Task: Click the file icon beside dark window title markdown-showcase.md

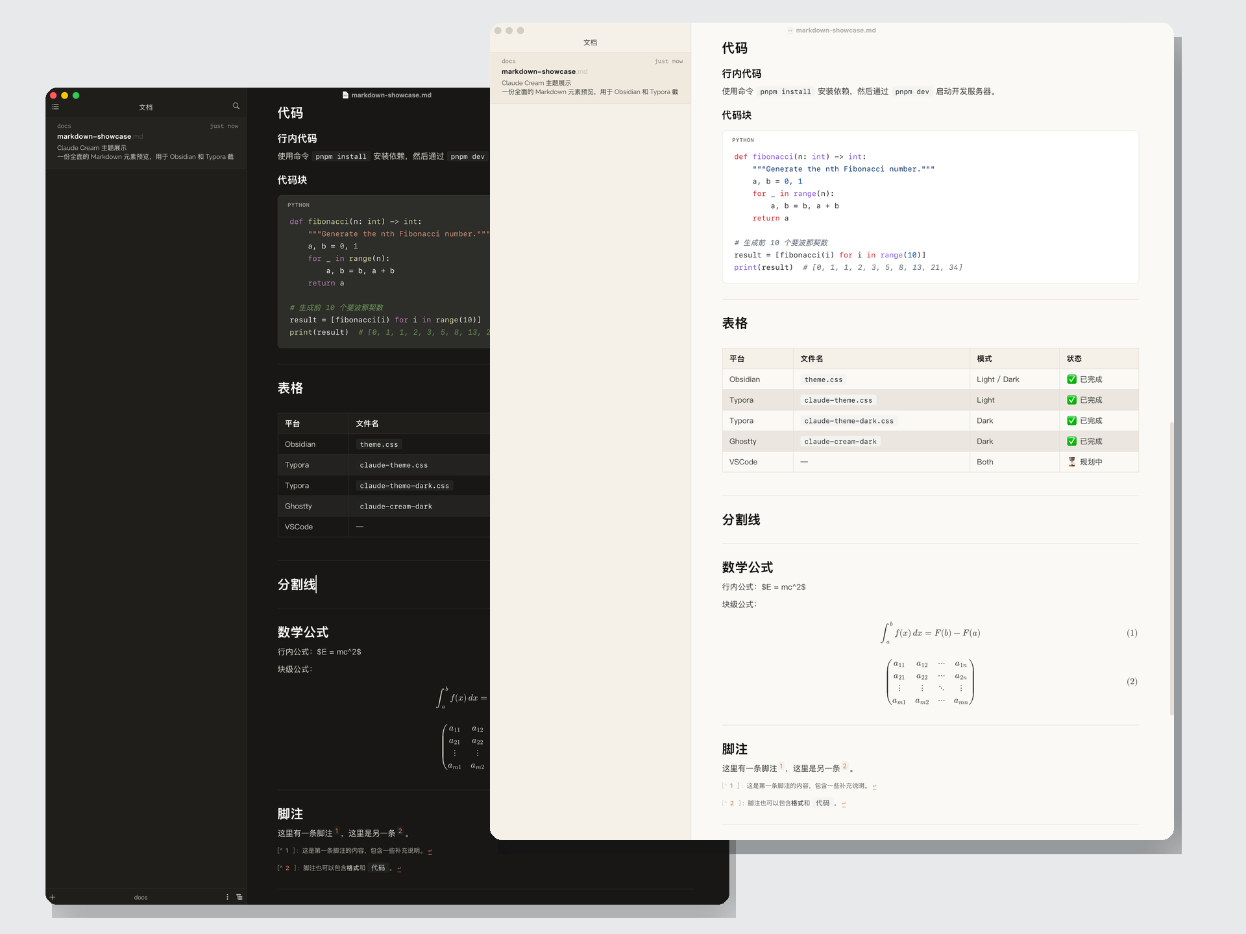Action: pyautogui.click(x=345, y=95)
